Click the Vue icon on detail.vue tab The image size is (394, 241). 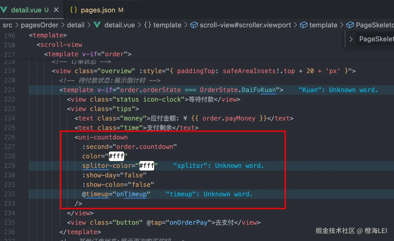4,10
